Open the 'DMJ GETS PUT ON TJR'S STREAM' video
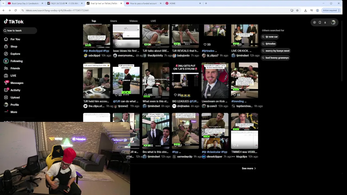The width and height of the screenshot is (347, 195). 185,80
